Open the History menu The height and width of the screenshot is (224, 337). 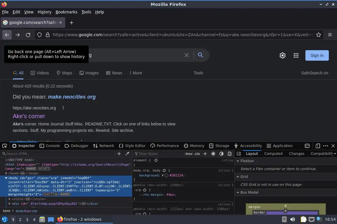pyautogui.click(x=44, y=12)
